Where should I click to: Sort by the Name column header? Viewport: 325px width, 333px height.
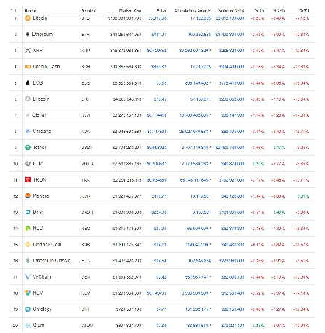point(30,10)
